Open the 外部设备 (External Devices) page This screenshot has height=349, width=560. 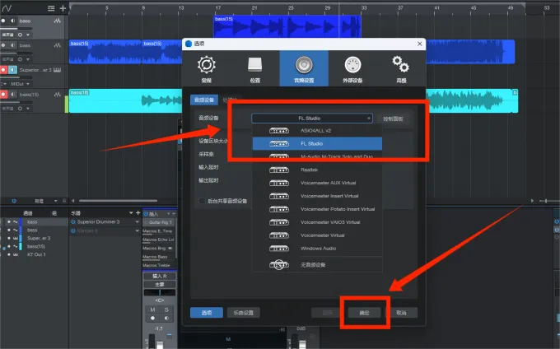click(352, 69)
